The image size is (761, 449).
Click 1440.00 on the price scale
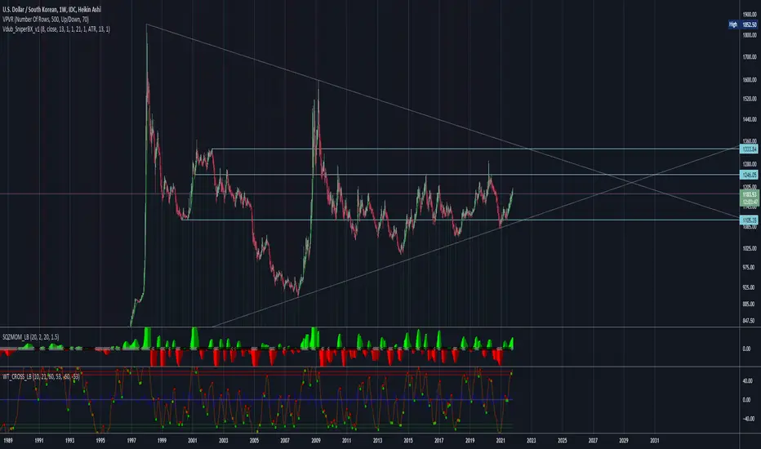coord(750,119)
